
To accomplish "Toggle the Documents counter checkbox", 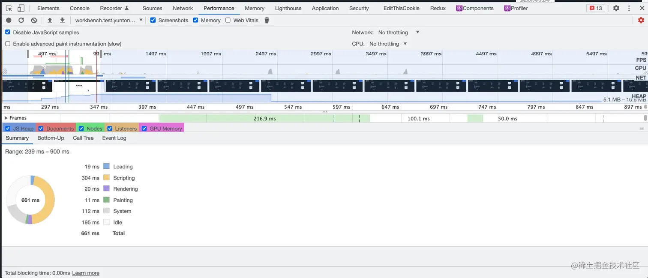I will (41, 129).
